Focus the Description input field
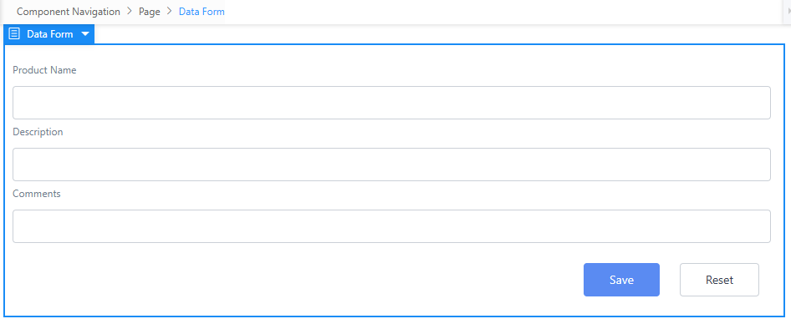The height and width of the screenshot is (324, 791). point(391,165)
